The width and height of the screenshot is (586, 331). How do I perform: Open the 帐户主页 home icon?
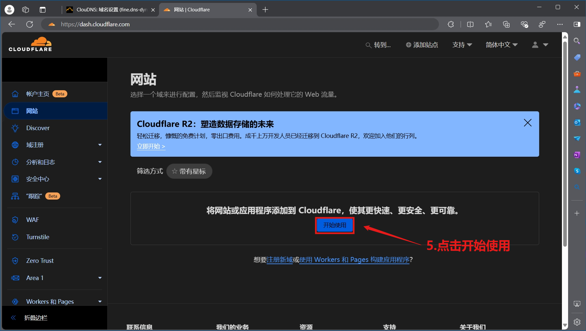tap(15, 94)
